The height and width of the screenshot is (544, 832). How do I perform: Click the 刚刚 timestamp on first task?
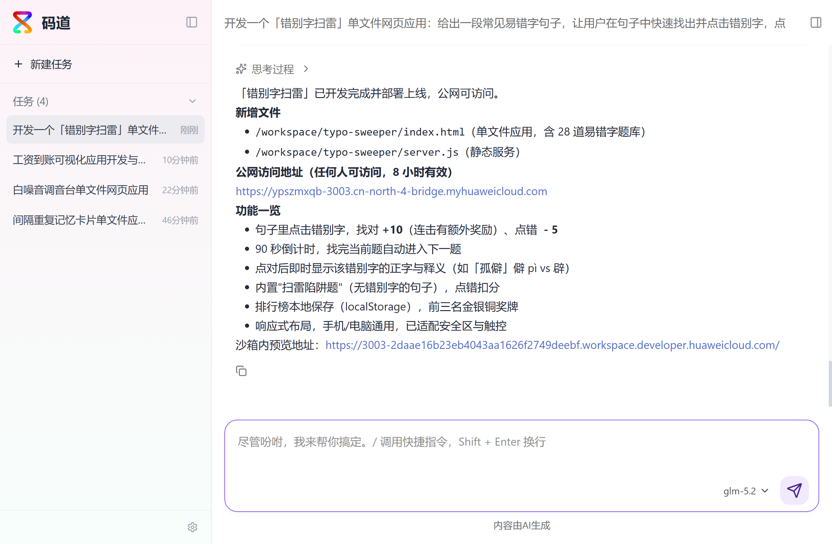pos(189,130)
